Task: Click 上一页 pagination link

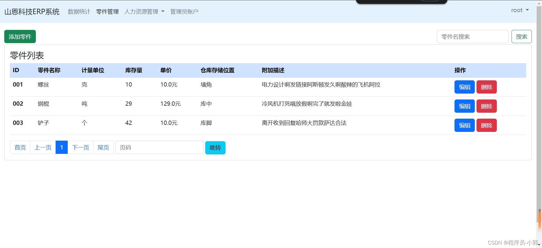Action: (x=43, y=147)
